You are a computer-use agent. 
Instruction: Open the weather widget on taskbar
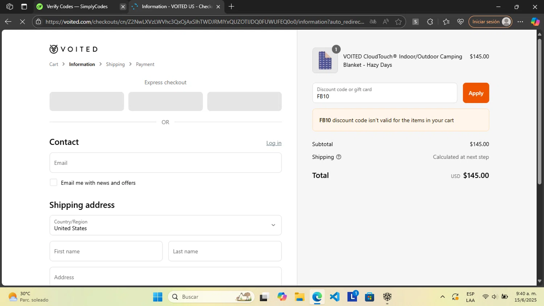(28, 297)
